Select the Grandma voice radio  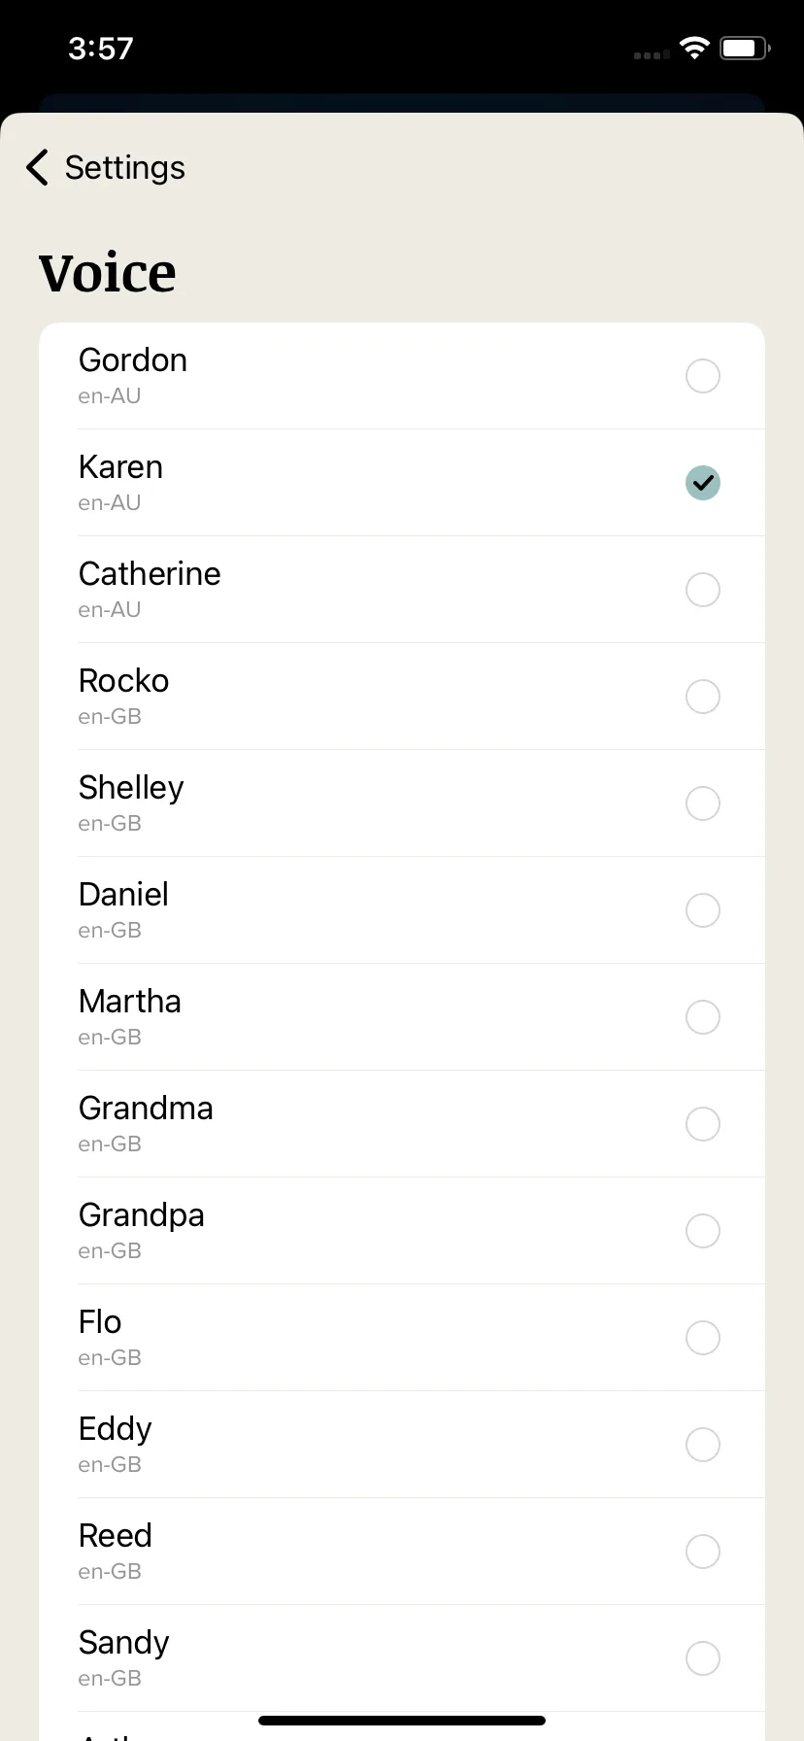click(x=703, y=1124)
